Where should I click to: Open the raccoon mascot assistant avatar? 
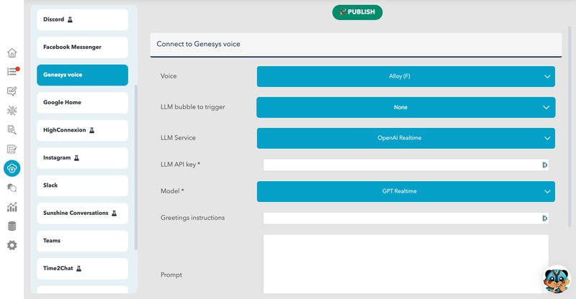(x=557, y=280)
